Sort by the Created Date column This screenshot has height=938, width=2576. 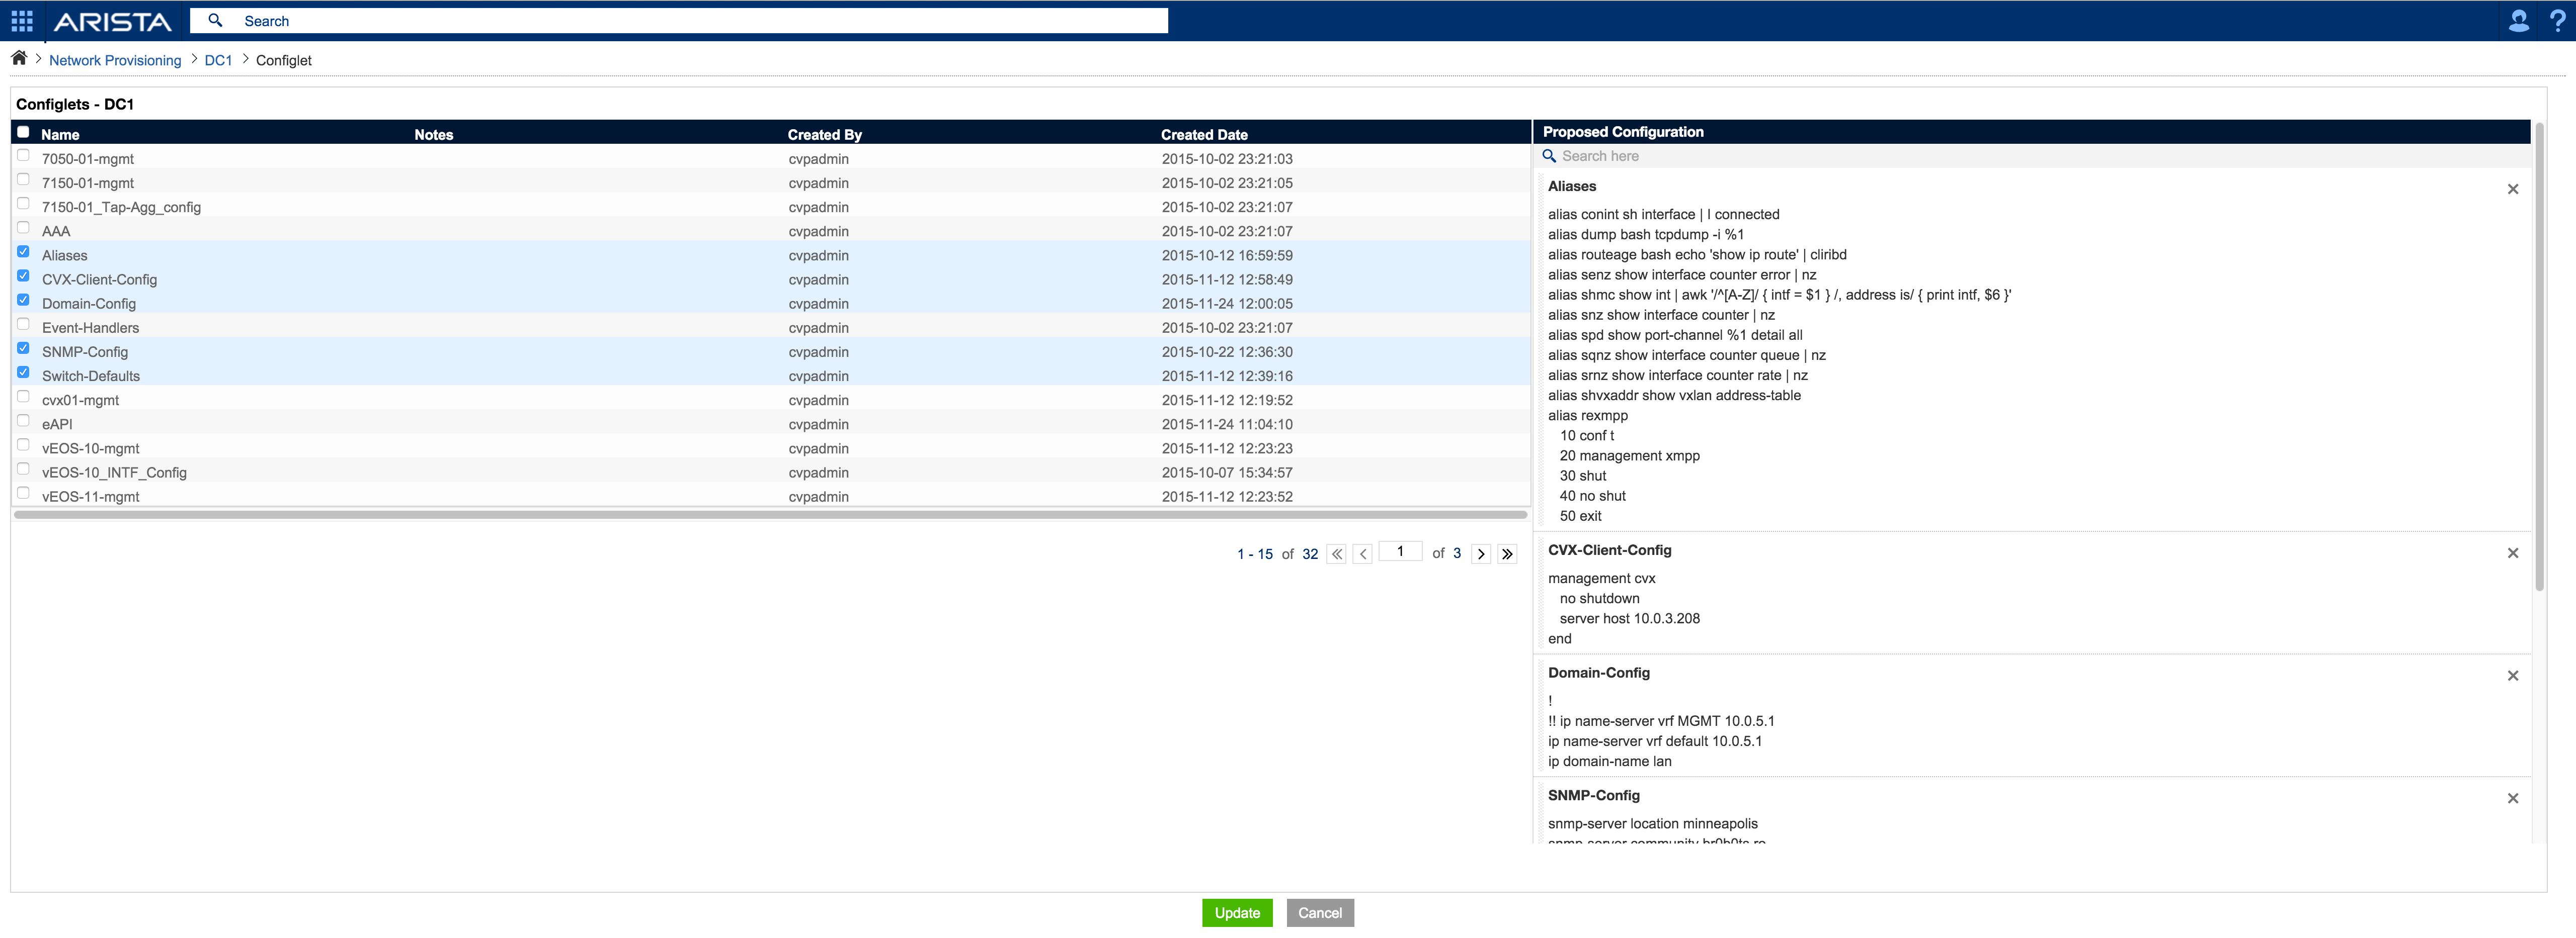(x=1204, y=135)
